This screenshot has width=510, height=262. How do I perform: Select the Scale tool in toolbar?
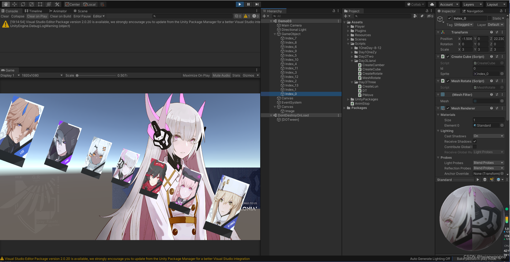pyautogui.click(x=32, y=4)
